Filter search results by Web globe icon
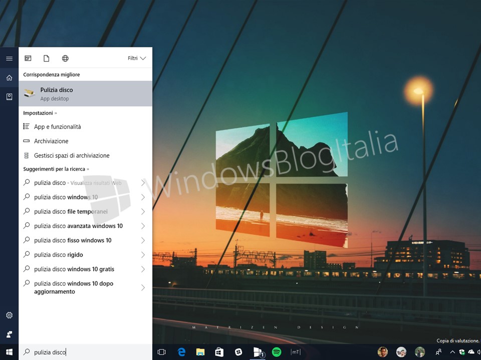The image size is (481, 360). coord(65,58)
